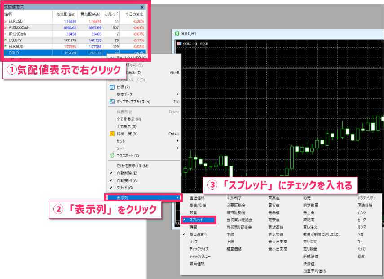Viewport: 384px width, 279px height.
Task: Click the green エクスポート (Export) icon
Action: point(112,155)
